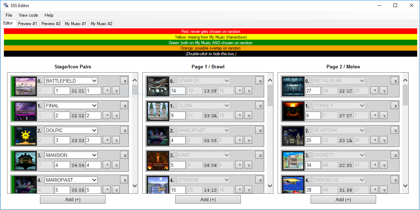This screenshot has width=420, height=210.
Task: Click the orange overlap legend bar
Action: click(x=211, y=48)
